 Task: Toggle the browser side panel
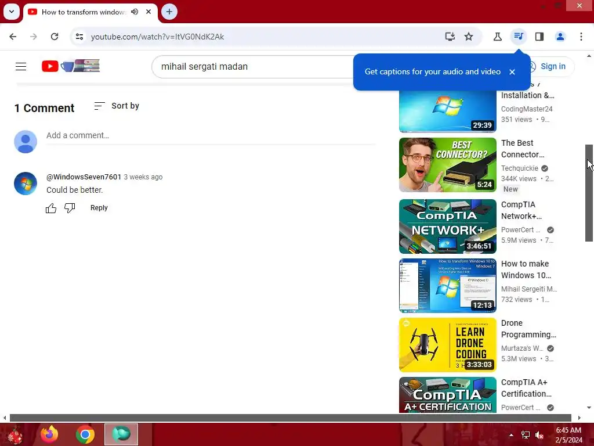(539, 37)
